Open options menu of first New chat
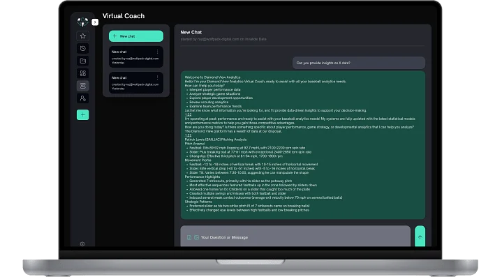 pos(157,52)
